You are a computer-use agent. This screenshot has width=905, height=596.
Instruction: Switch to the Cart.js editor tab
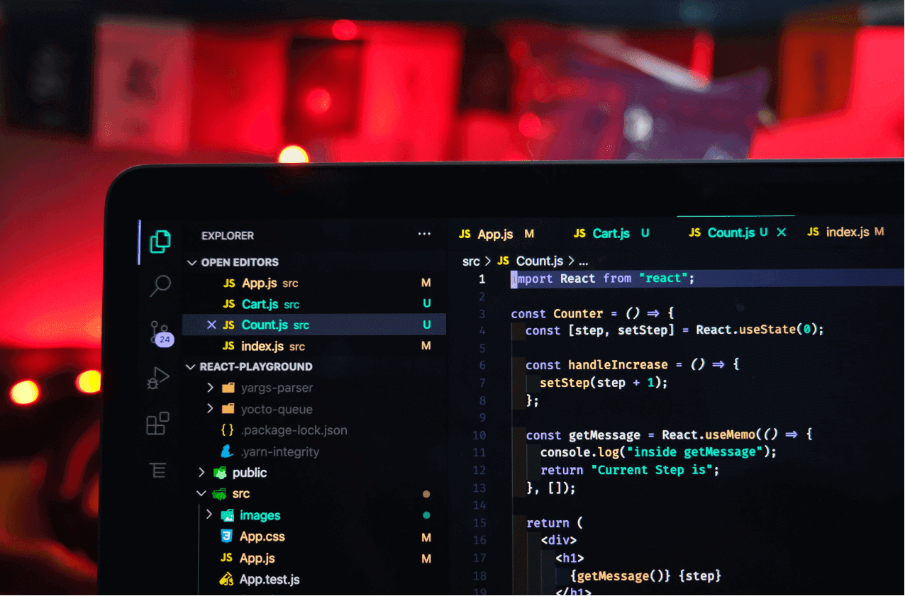(x=611, y=233)
